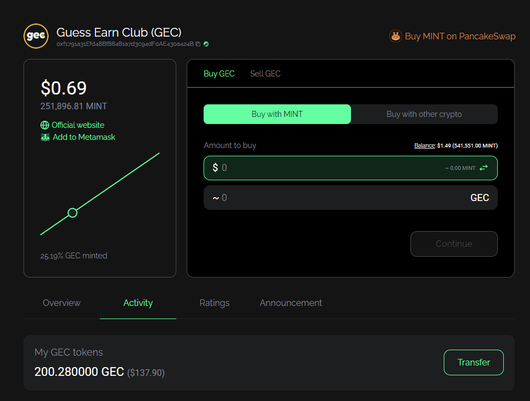530x401 pixels.
Task: Click the ~ 0.00 MINT conversion text
Action: coord(460,168)
